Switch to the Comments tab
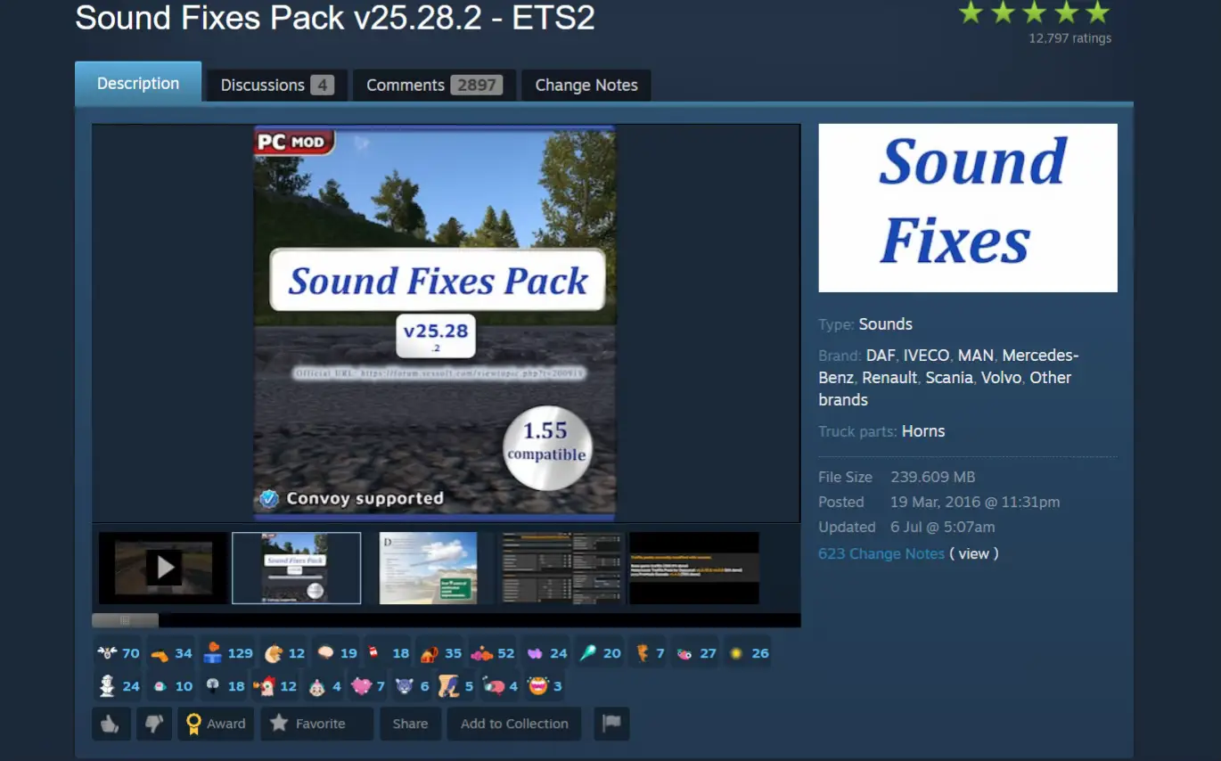This screenshot has height=761, width=1221. click(x=434, y=86)
